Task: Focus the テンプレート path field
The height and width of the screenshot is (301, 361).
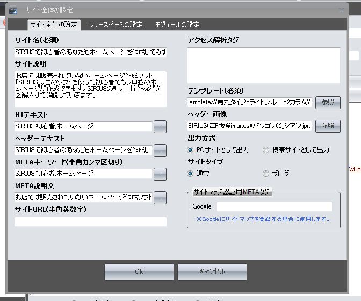Action: tap(249, 102)
